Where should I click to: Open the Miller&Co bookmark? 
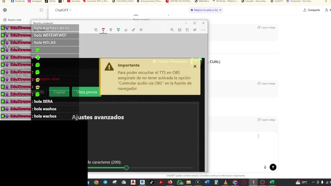coord(202,1)
